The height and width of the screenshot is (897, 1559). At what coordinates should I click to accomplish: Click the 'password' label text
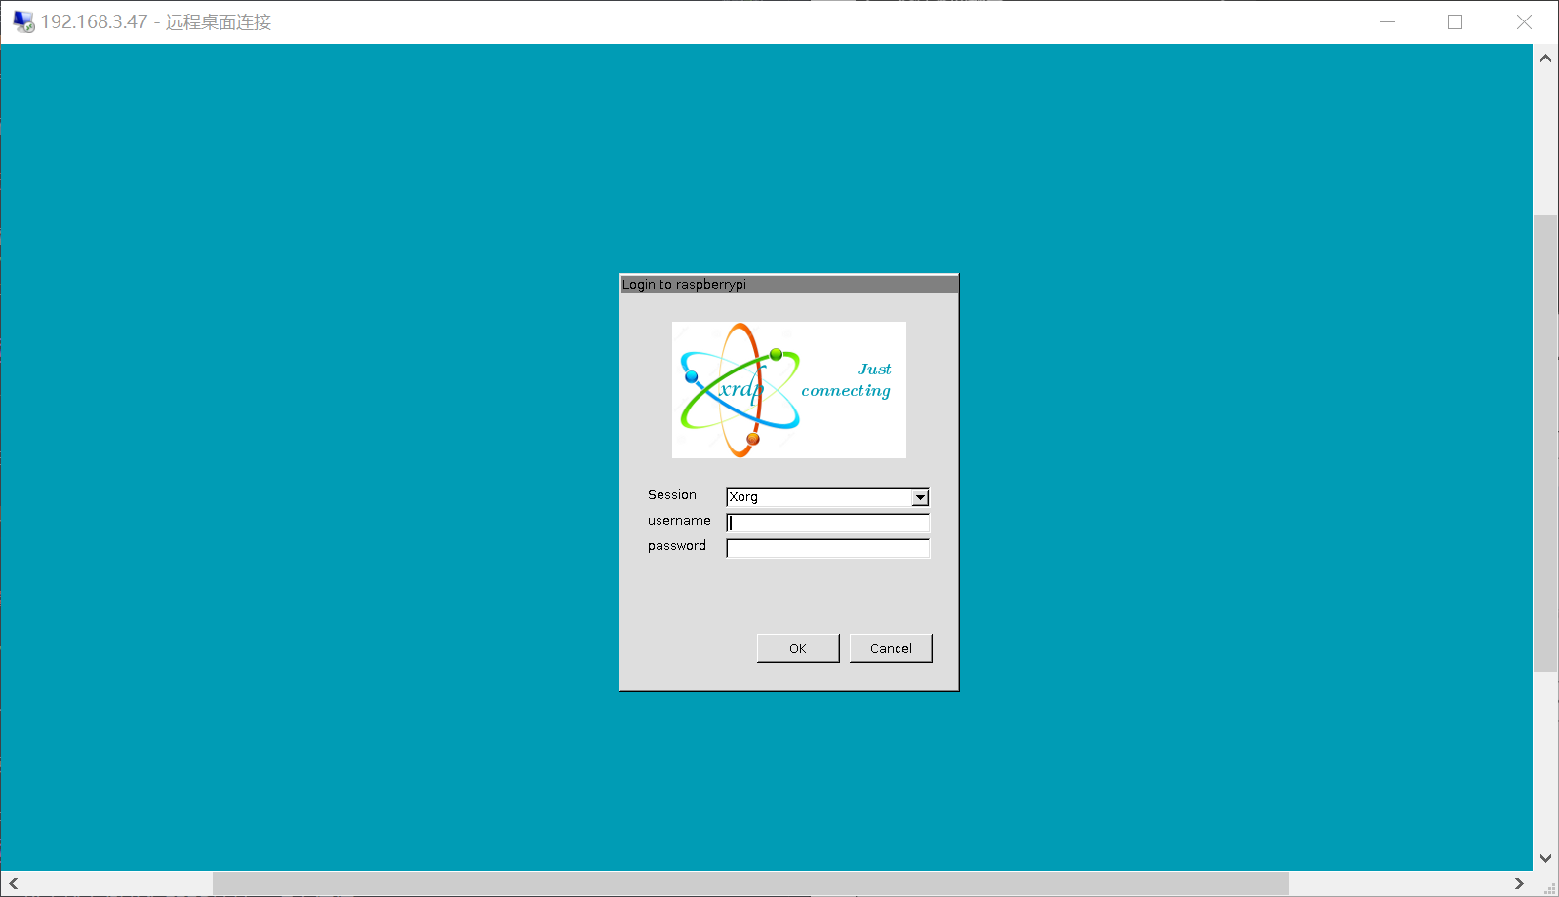pos(677,546)
